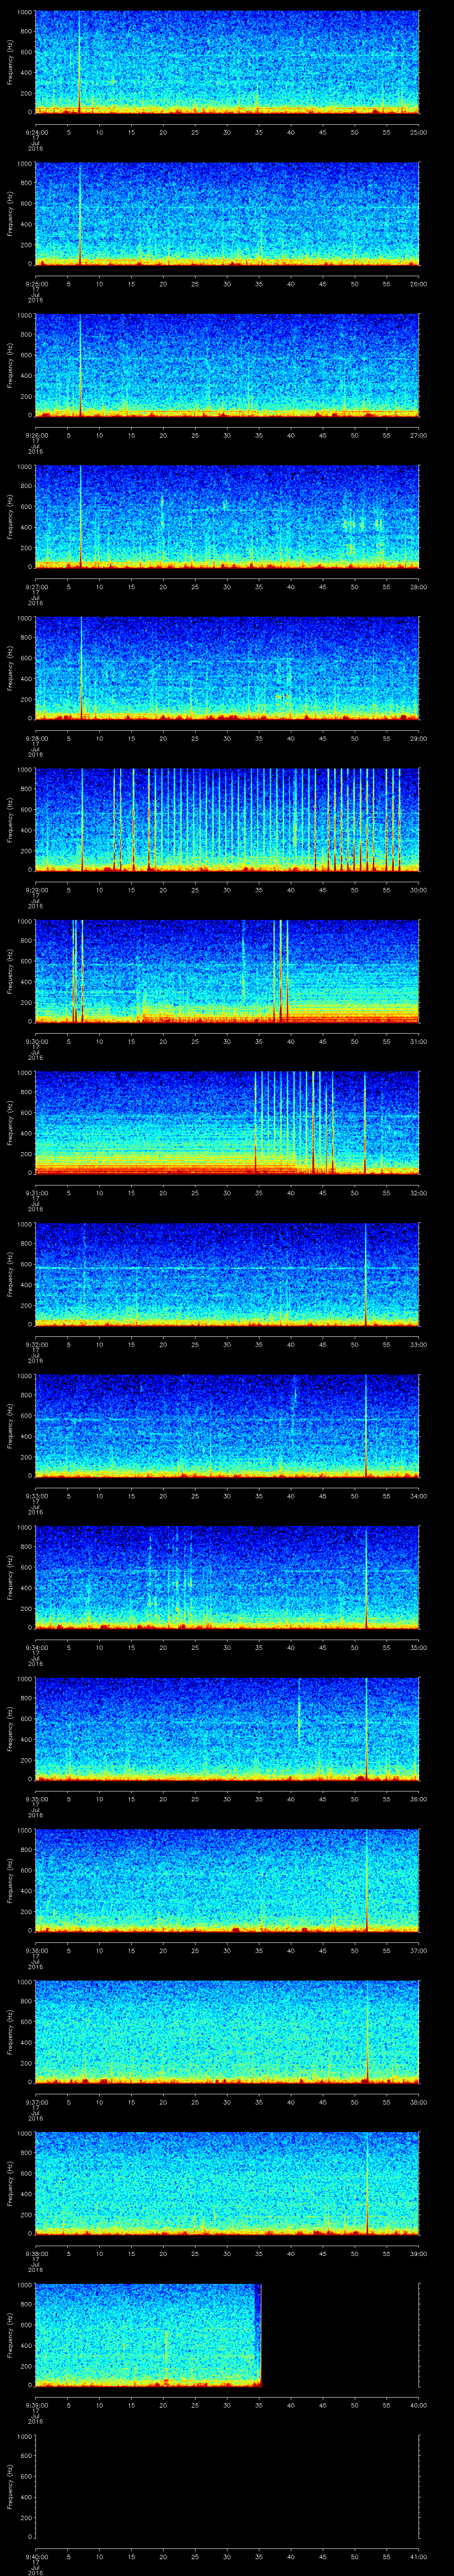Select the 31:00 end time label

(x=419, y=1041)
